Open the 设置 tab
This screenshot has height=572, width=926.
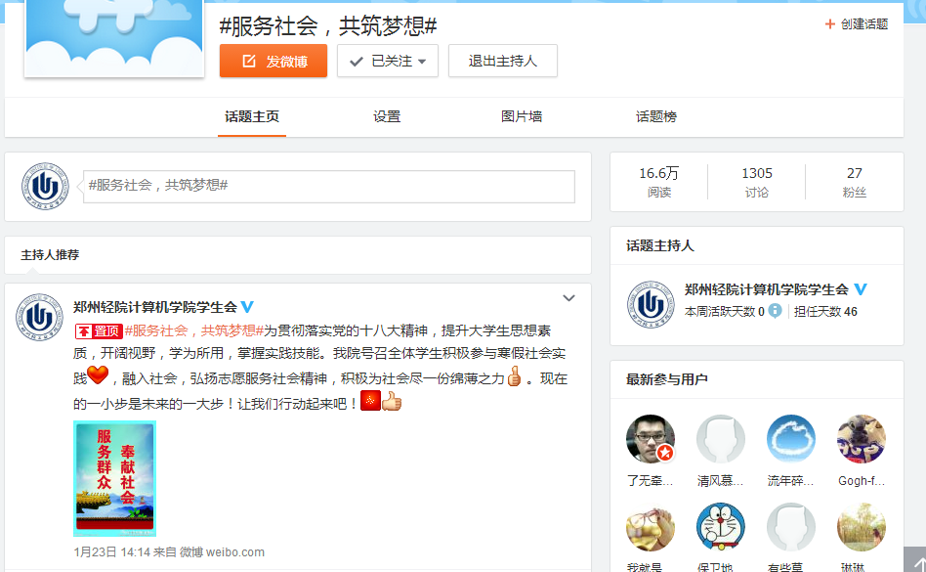point(387,116)
